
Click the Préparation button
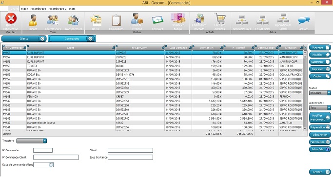click(320, 127)
